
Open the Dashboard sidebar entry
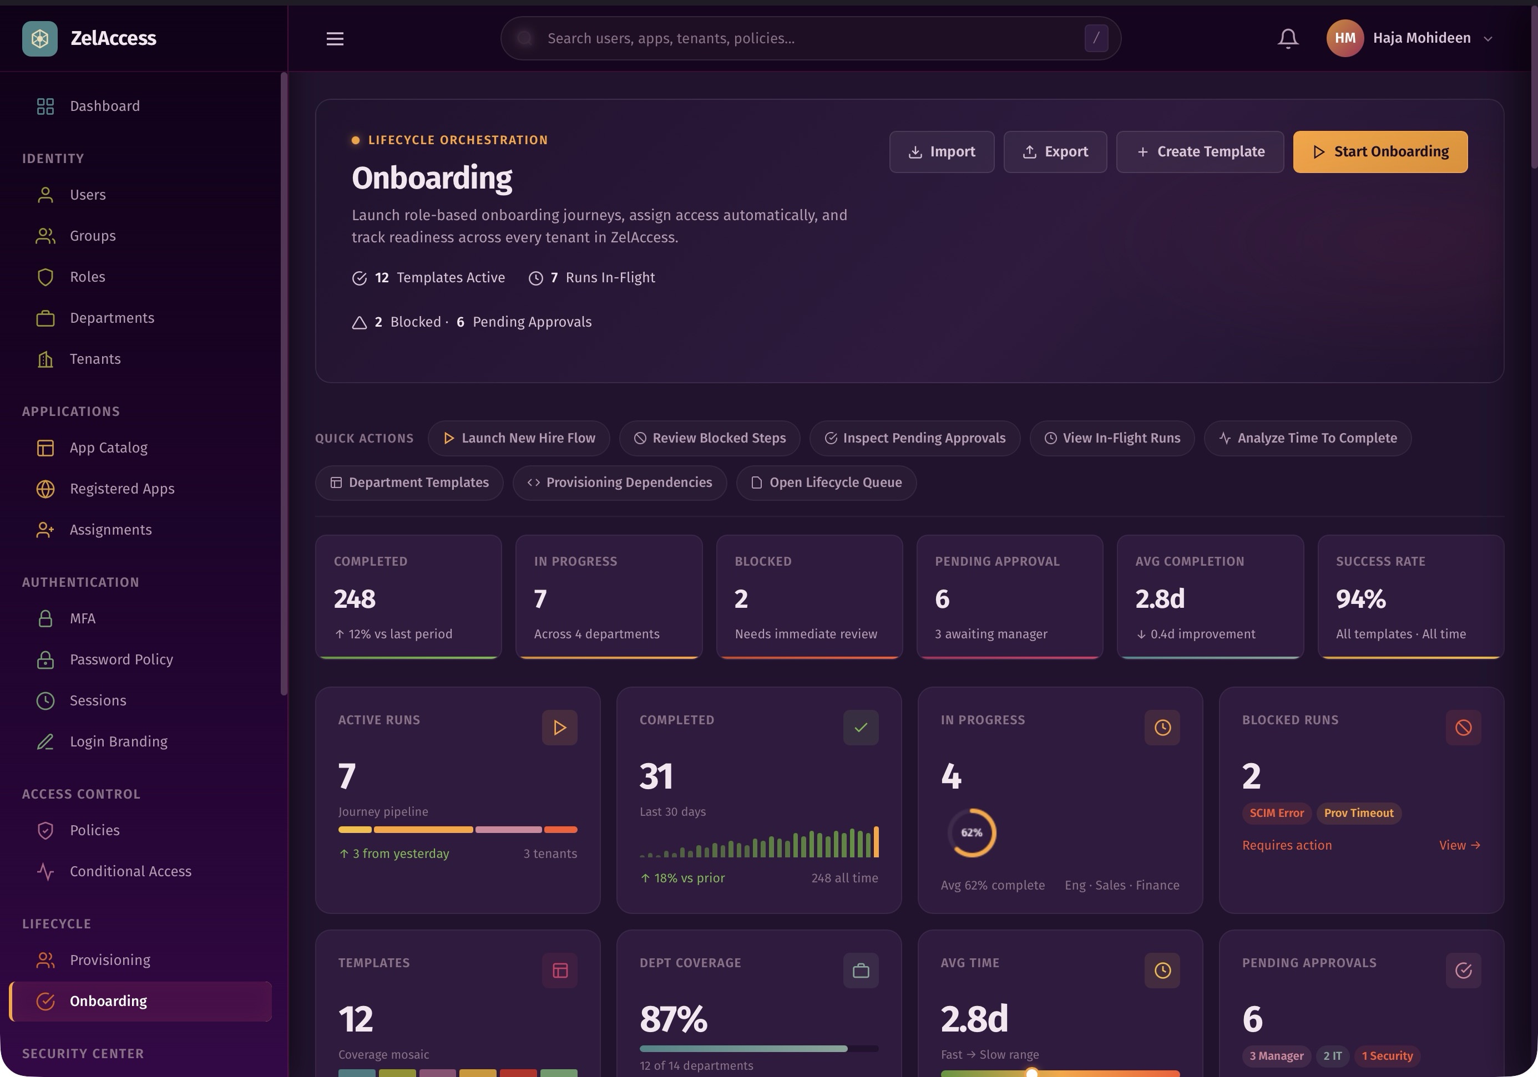coord(104,105)
